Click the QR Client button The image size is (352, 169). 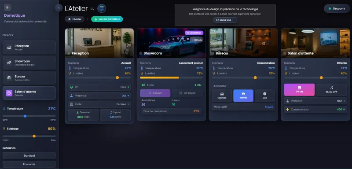187,93
